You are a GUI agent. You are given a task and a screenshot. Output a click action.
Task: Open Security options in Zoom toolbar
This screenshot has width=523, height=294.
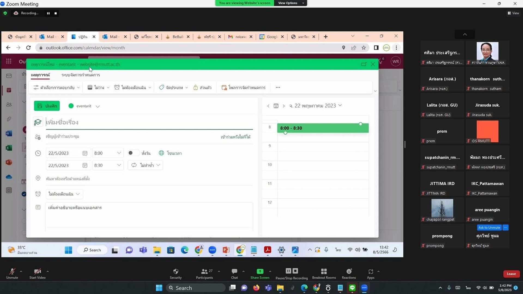(x=176, y=274)
